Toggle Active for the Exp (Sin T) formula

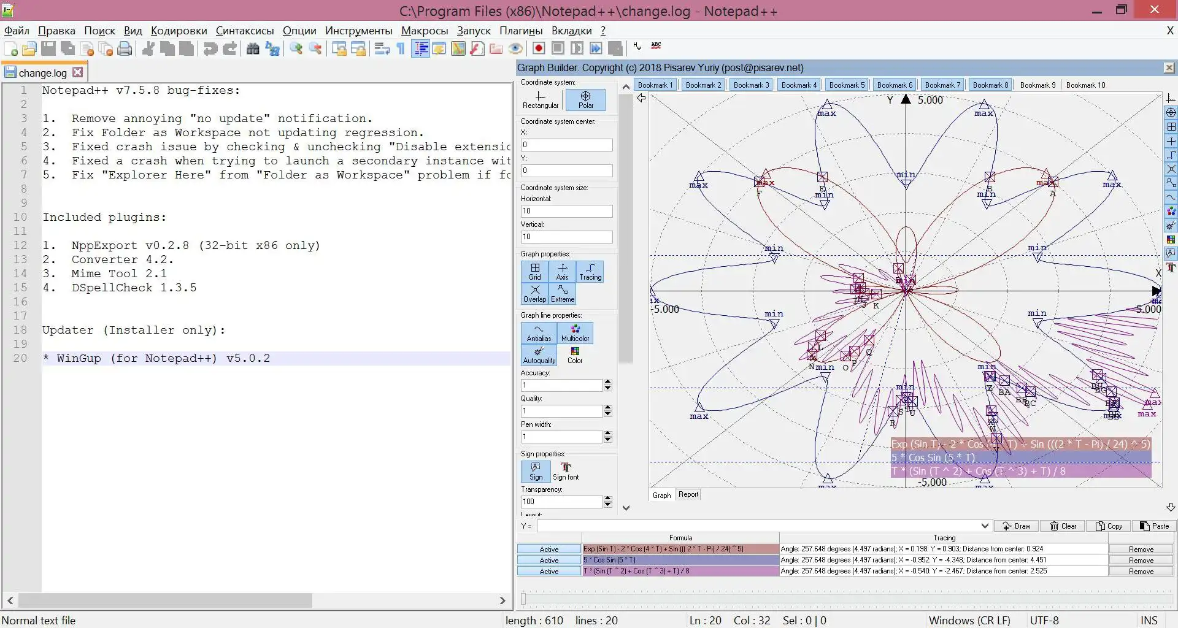click(549, 549)
